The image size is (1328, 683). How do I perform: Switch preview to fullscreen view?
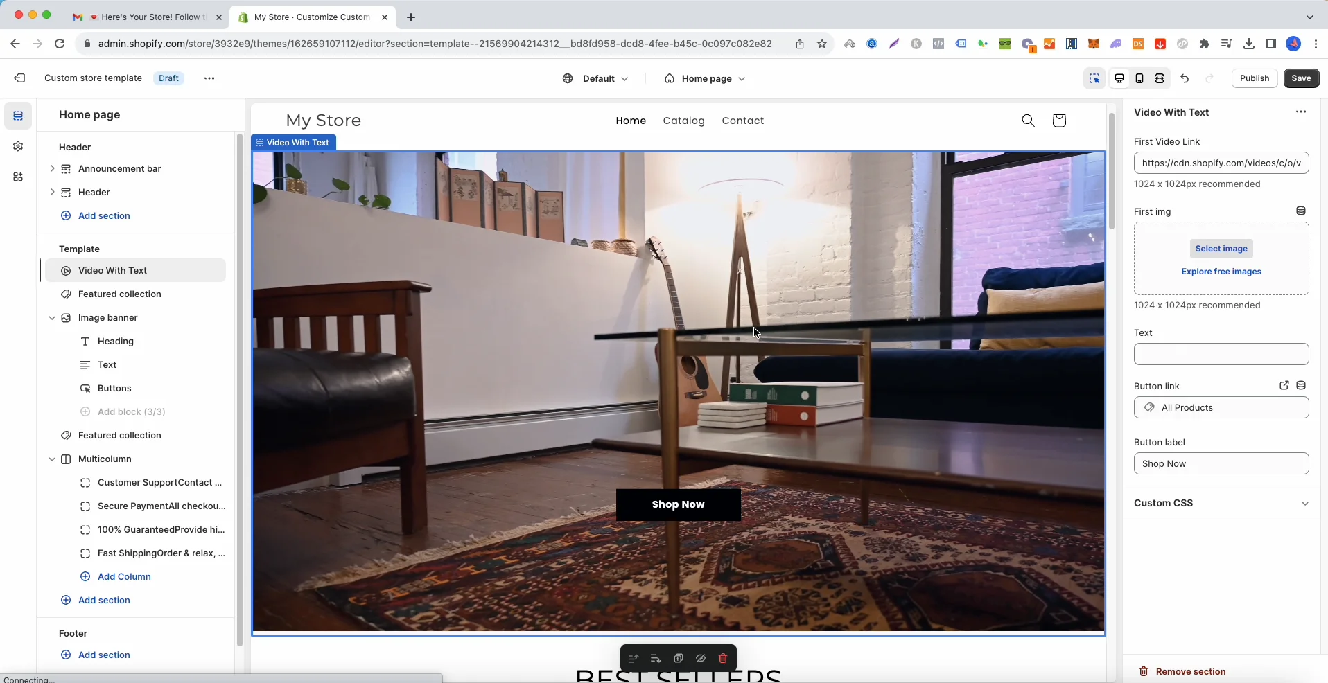(x=1160, y=78)
